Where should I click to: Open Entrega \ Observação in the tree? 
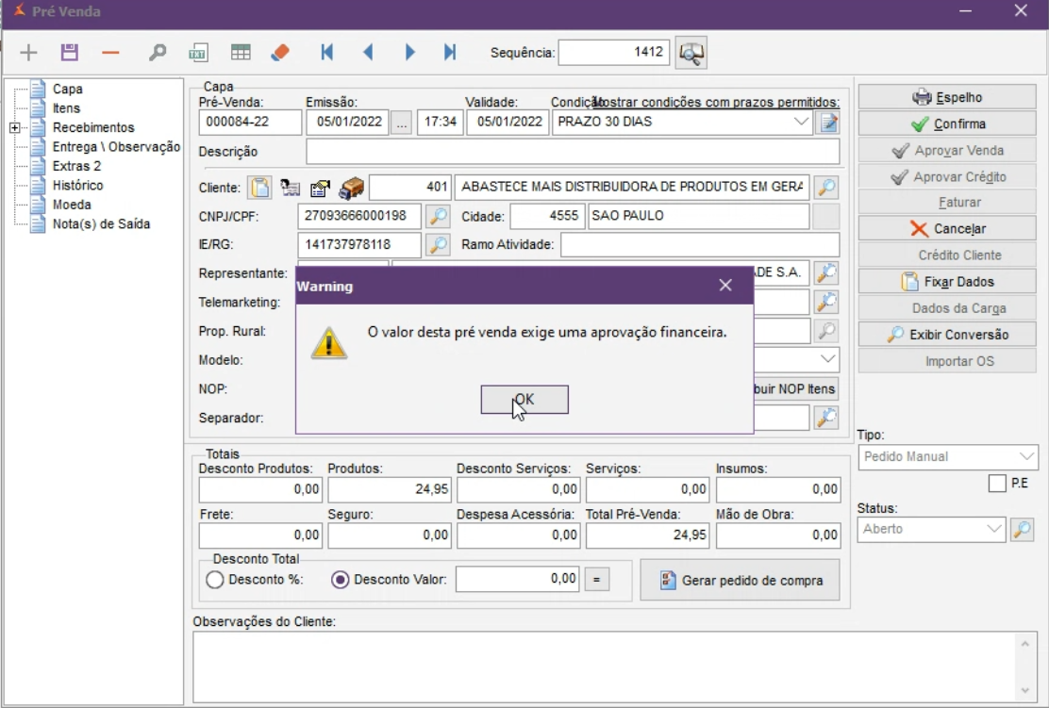(x=116, y=146)
